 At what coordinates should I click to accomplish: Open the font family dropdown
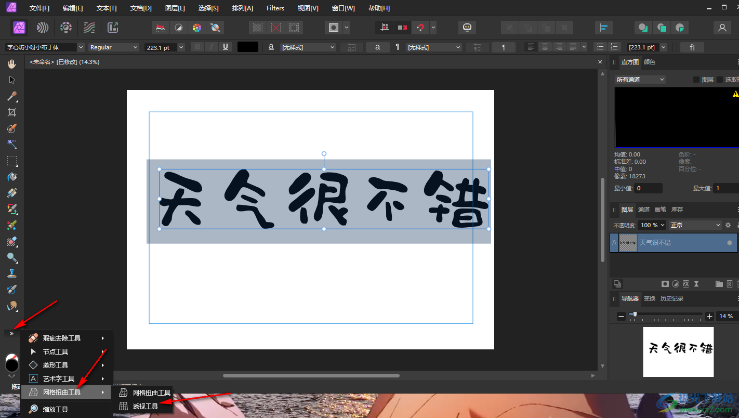(x=45, y=47)
